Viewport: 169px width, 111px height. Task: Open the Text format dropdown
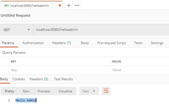click(89, 91)
